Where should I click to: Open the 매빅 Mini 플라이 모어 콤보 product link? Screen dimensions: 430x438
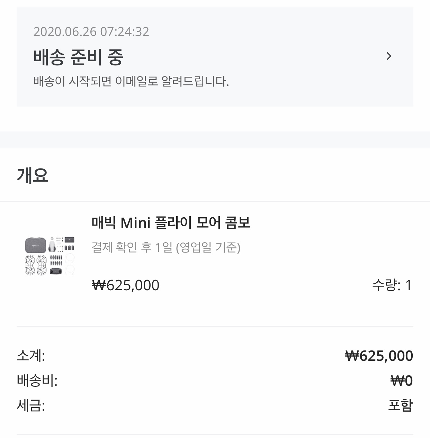tap(171, 223)
